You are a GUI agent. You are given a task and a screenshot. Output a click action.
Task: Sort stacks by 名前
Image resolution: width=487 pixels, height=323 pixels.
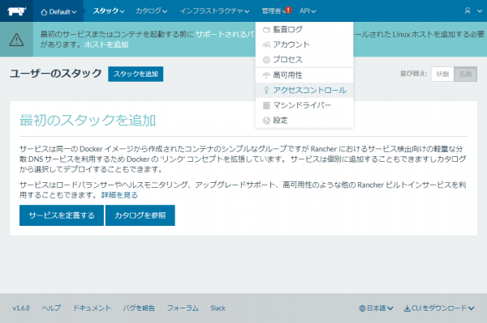pos(465,74)
